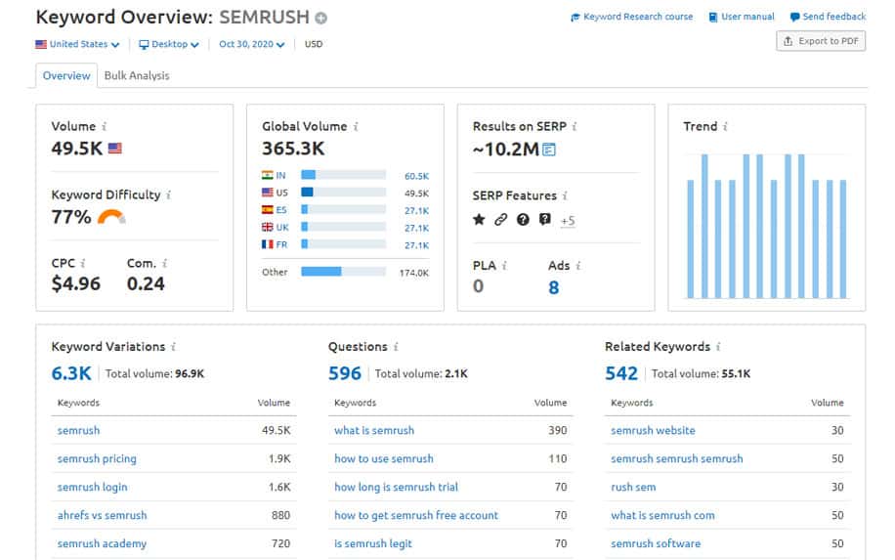Click the site links chain SERP feature icon

point(500,219)
